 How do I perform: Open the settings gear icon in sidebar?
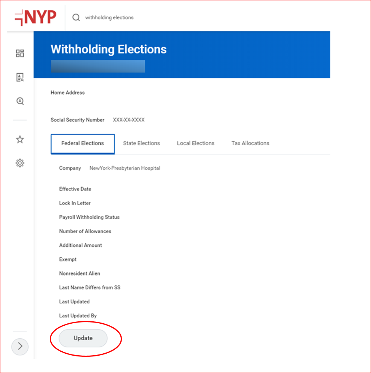tap(20, 163)
